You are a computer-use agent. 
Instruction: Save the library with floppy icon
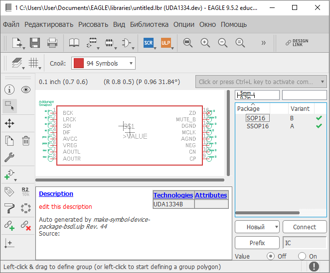pyautogui.click(x=35, y=43)
